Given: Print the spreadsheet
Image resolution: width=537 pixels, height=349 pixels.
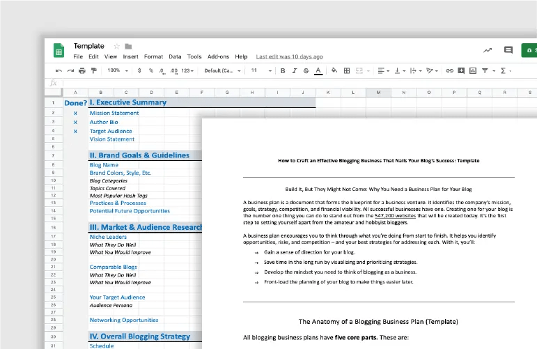Looking at the screenshot, I should (82, 70).
